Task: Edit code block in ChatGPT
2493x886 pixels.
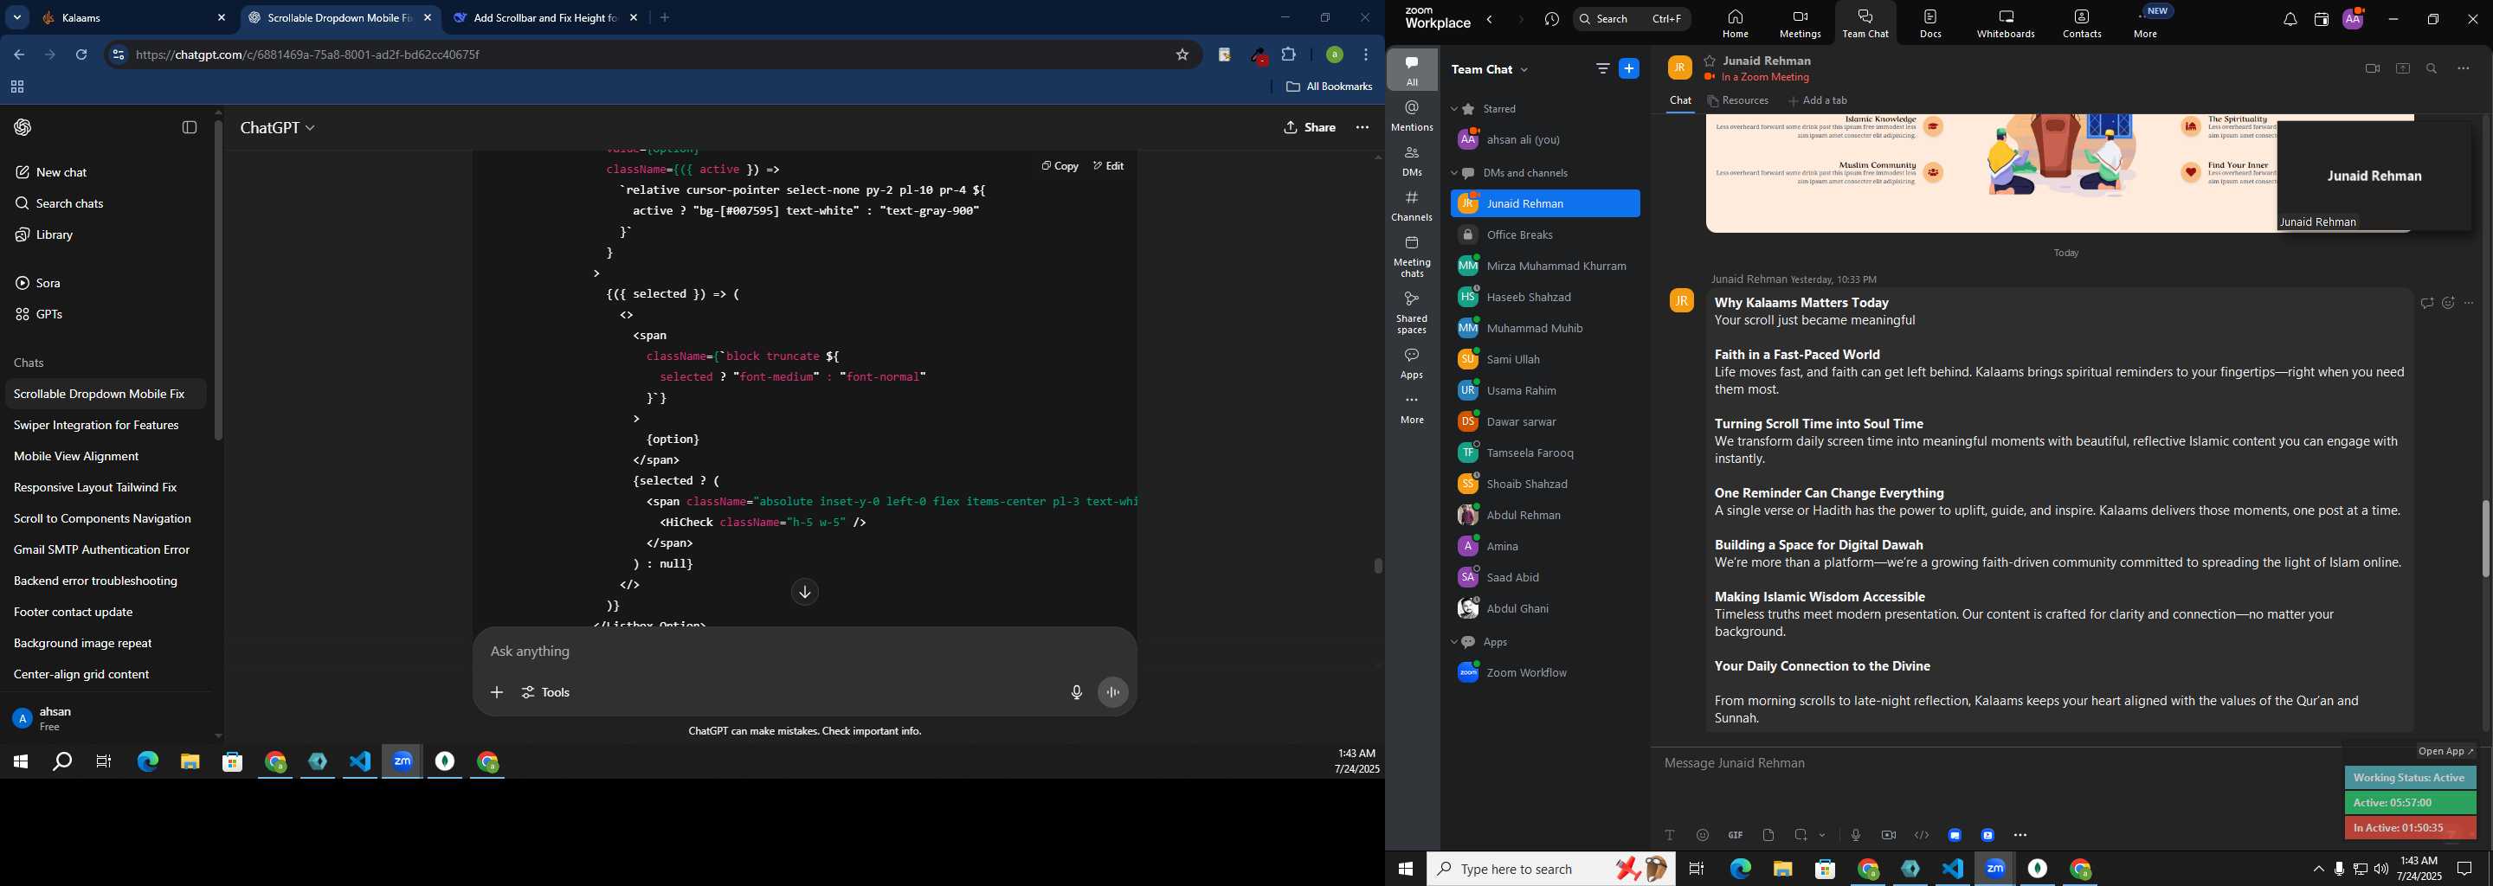Action: (1108, 166)
